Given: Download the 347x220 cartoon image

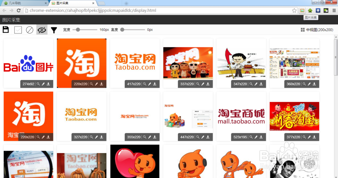Looking at the screenshot, I should [x=261, y=84].
